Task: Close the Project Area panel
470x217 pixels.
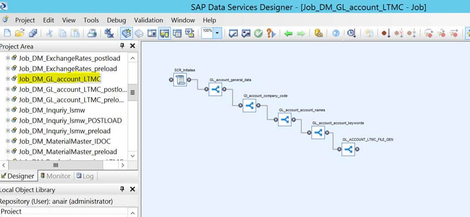Action: pos(132,46)
